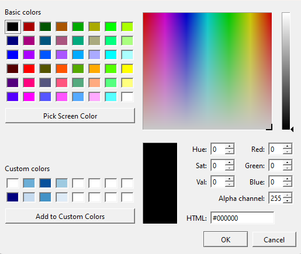
Task: Choose the yellow basic color swatch
Action: point(127,69)
